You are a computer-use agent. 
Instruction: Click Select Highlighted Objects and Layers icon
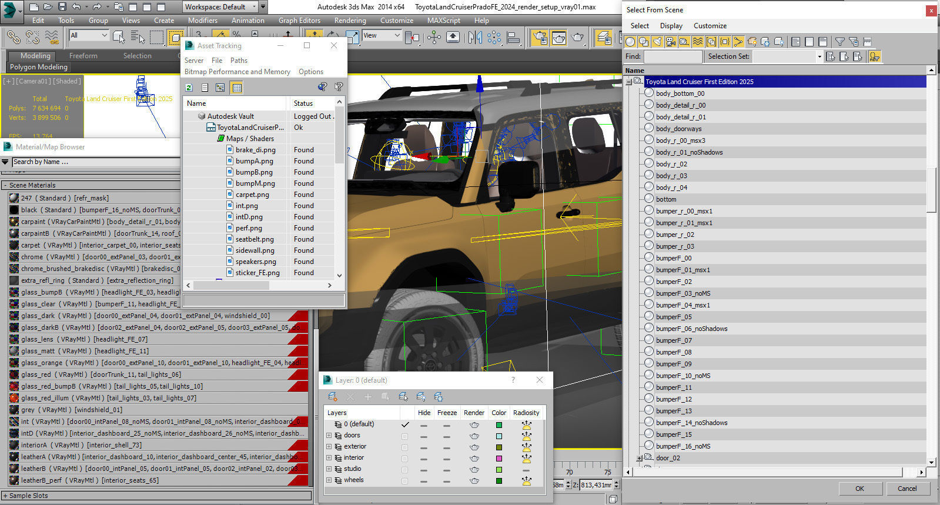[x=403, y=397]
